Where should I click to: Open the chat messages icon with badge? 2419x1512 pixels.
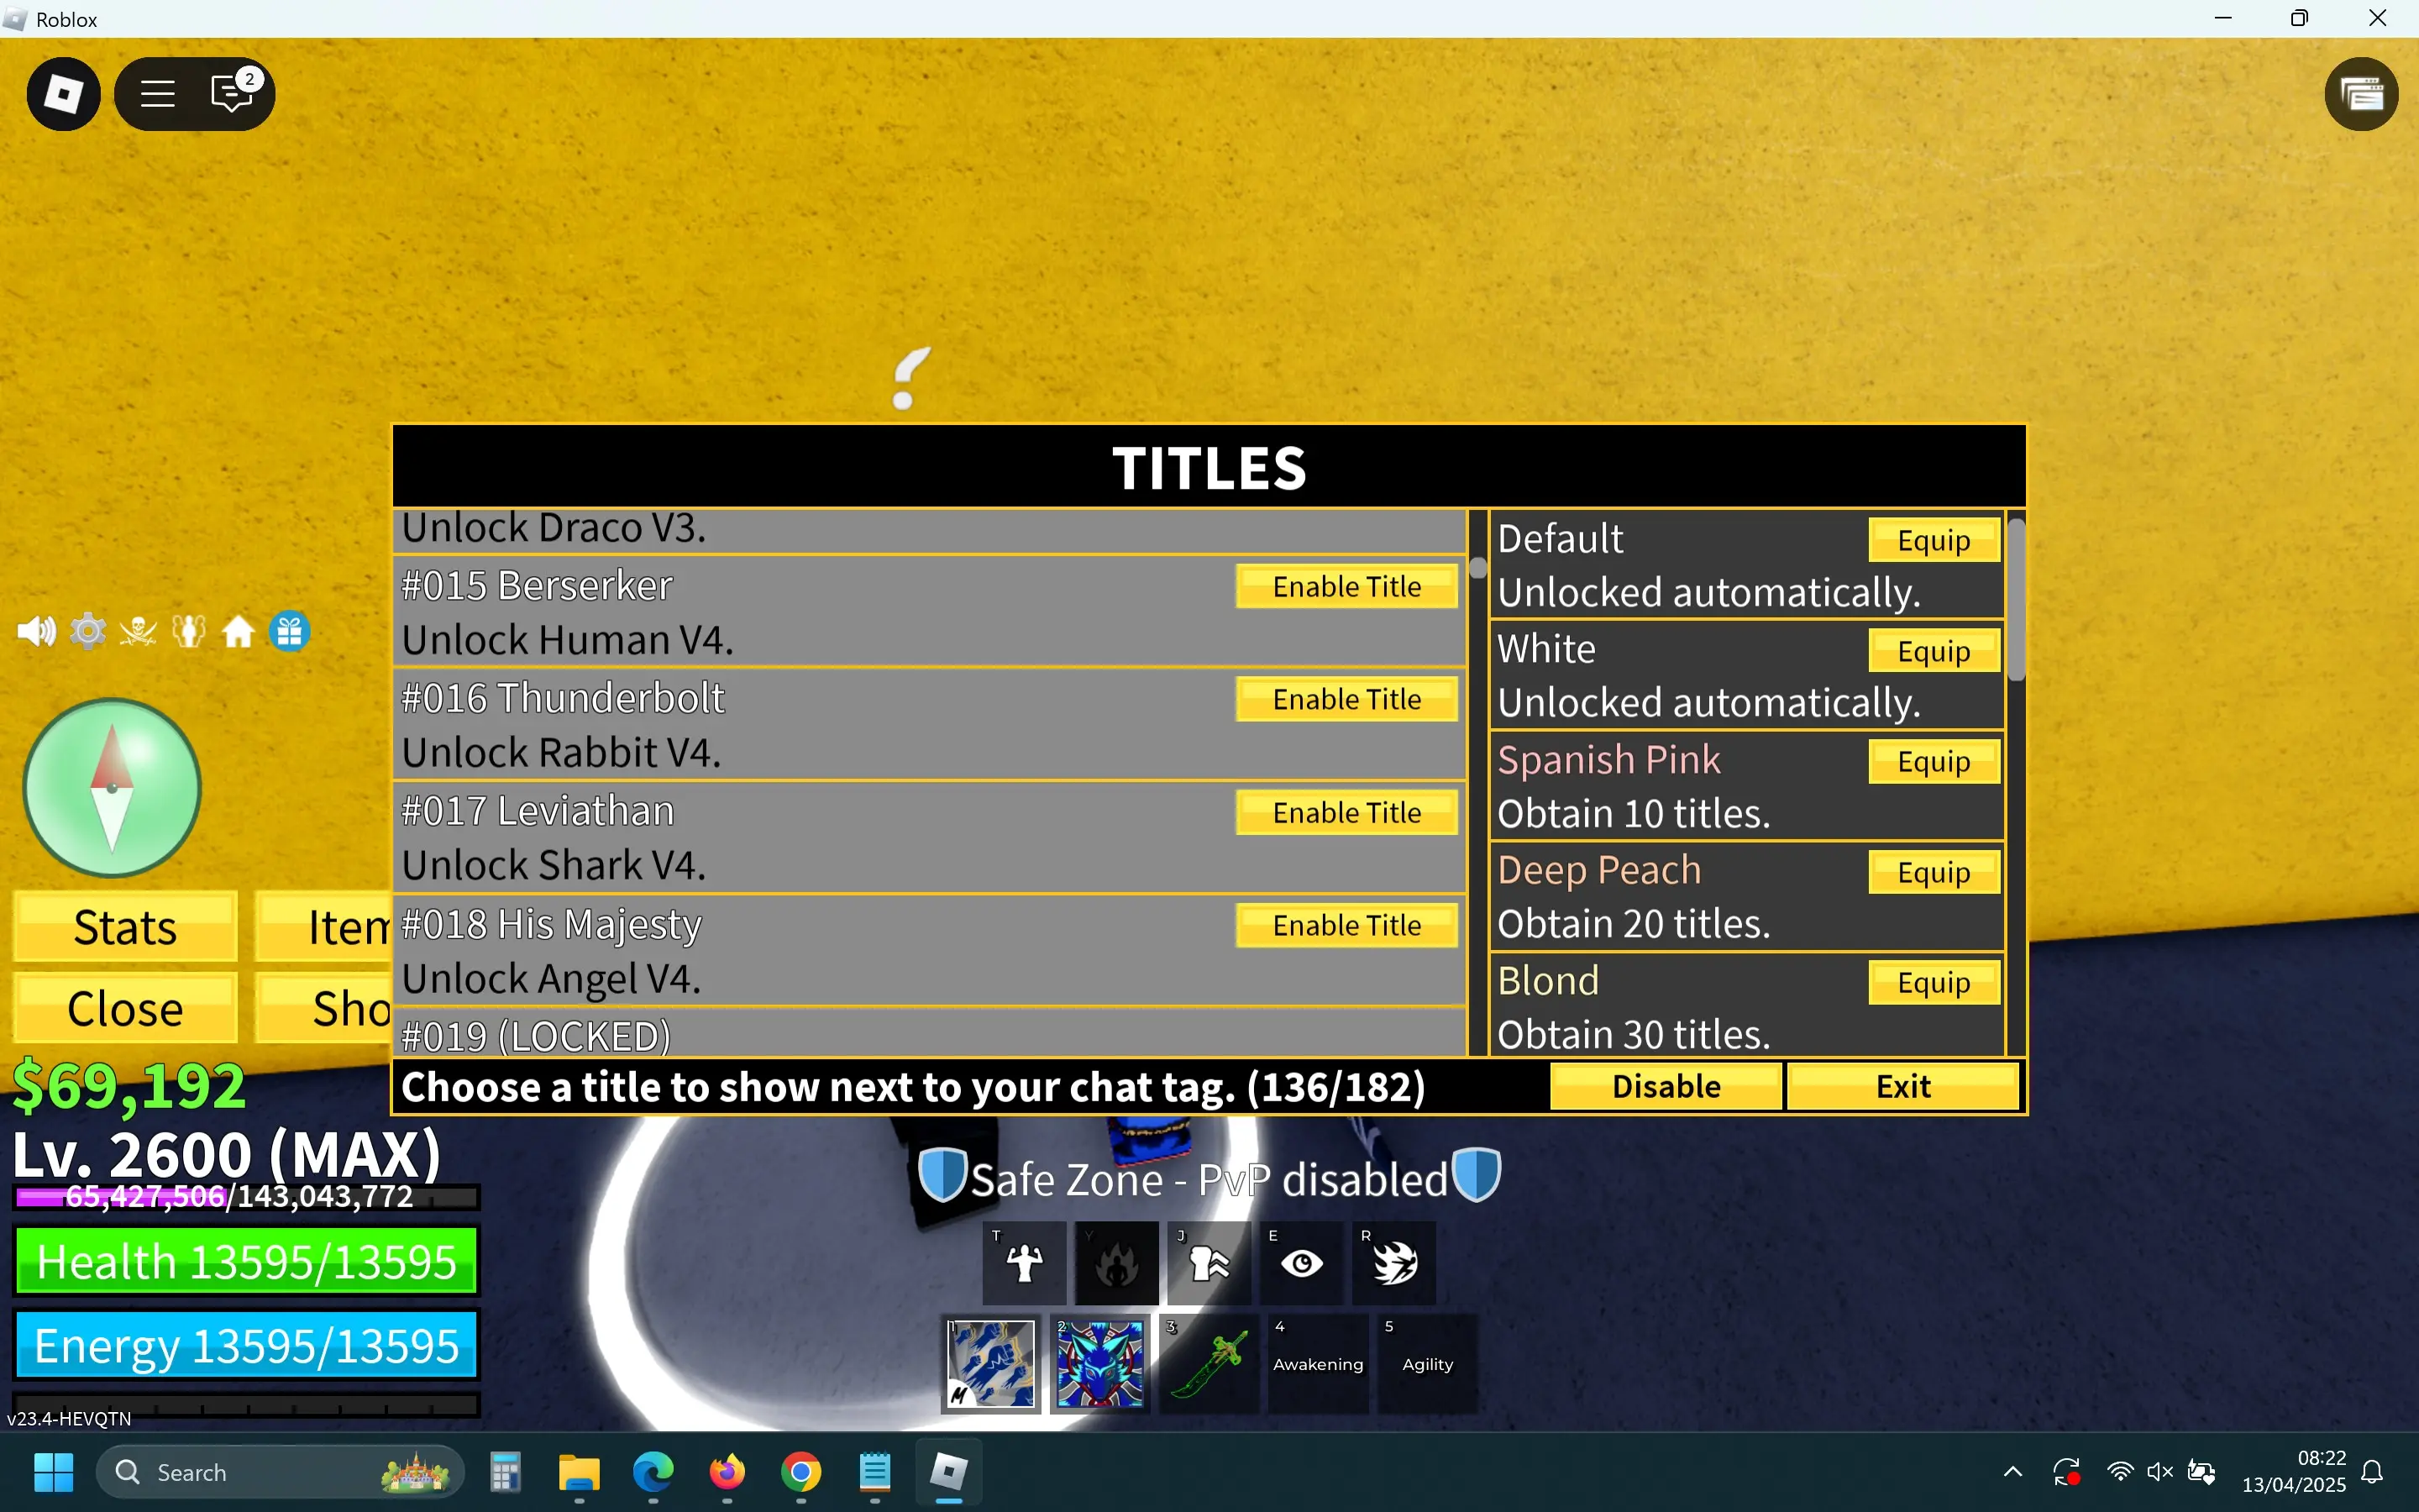click(232, 94)
